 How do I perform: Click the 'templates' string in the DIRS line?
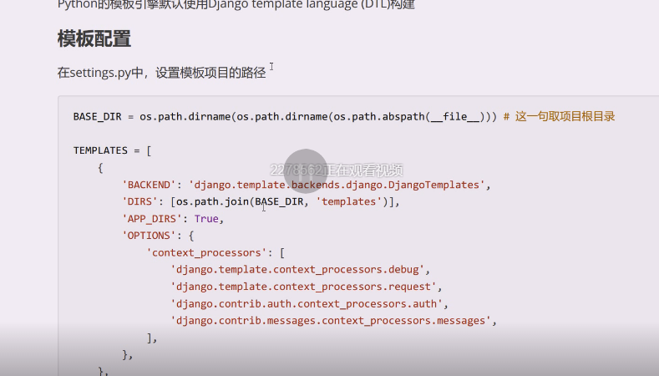(349, 202)
